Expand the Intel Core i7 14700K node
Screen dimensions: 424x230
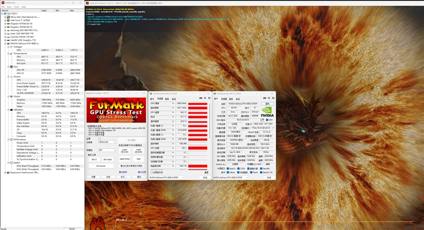click(x=5, y=20)
